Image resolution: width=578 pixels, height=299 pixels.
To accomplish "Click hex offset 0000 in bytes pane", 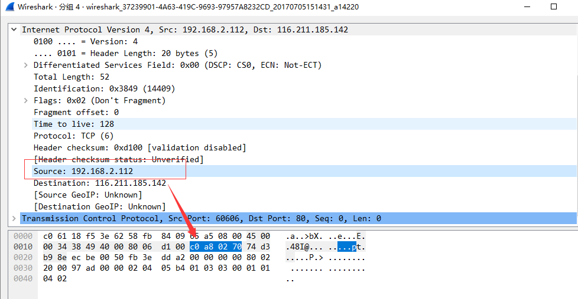I will (23, 236).
